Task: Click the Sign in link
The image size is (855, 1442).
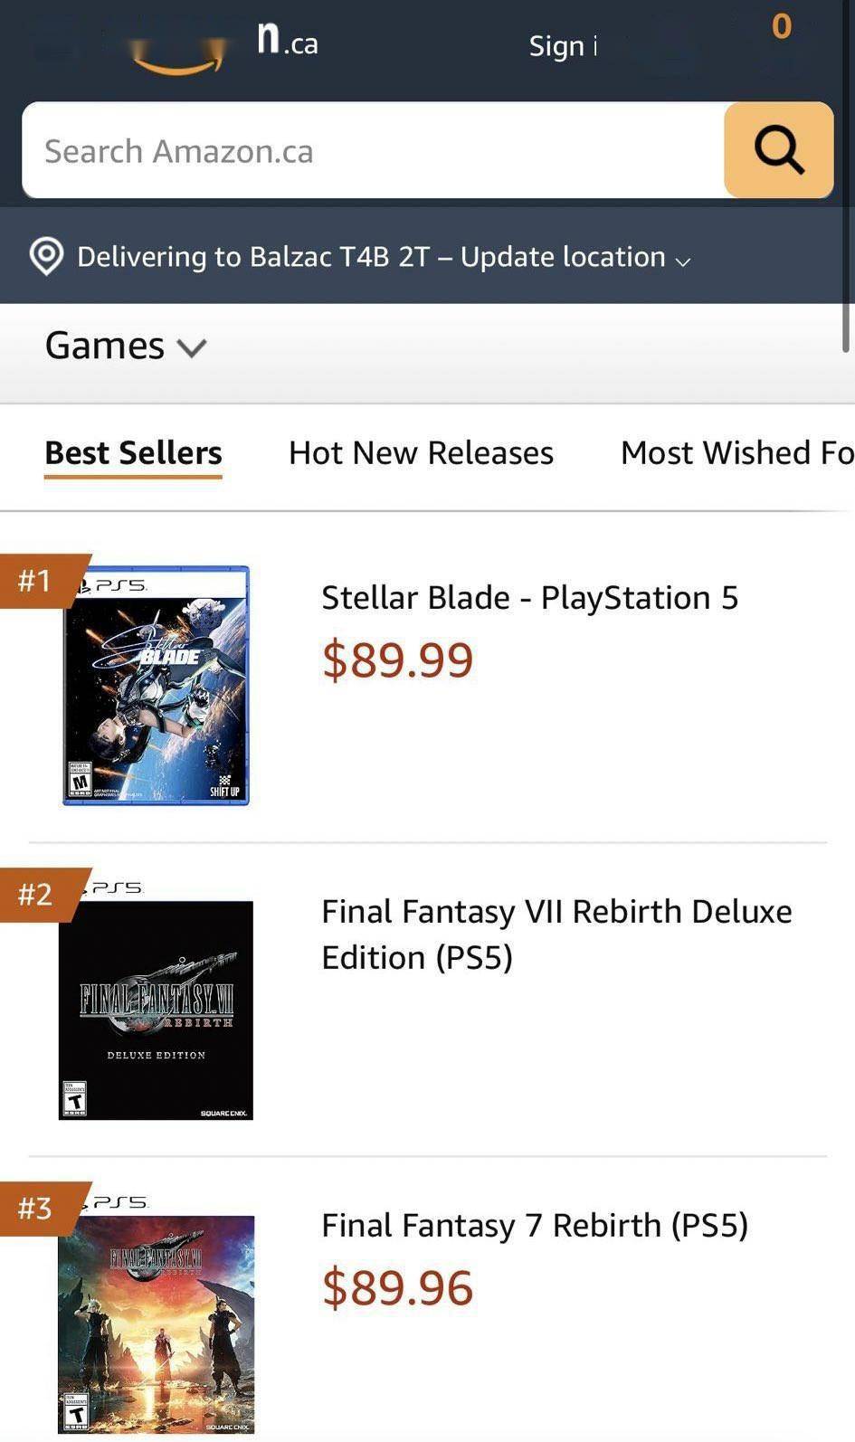Action: 563,46
